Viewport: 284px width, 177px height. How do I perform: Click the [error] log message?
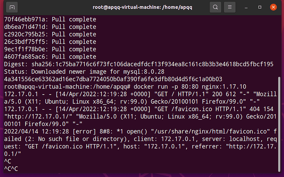[x=141, y=143]
